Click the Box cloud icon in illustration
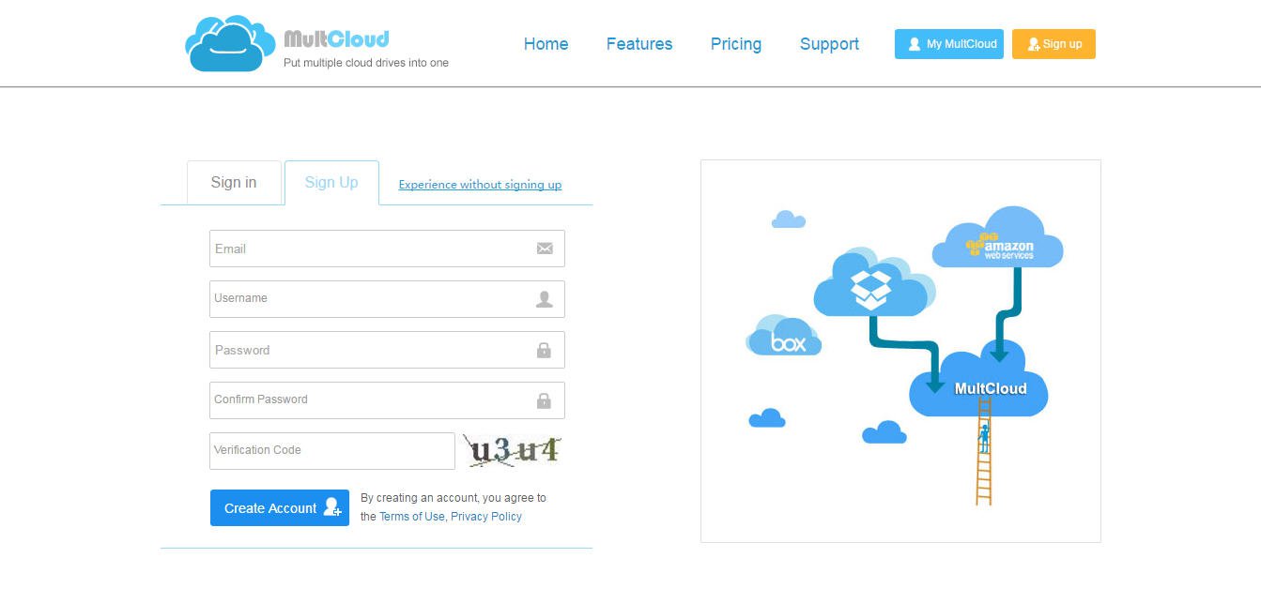Image resolution: width=1261 pixels, height=603 pixels. click(x=784, y=336)
